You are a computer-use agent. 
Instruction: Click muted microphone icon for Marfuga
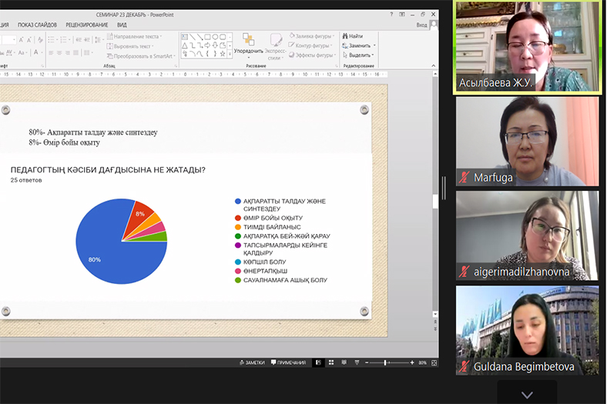pos(464,177)
